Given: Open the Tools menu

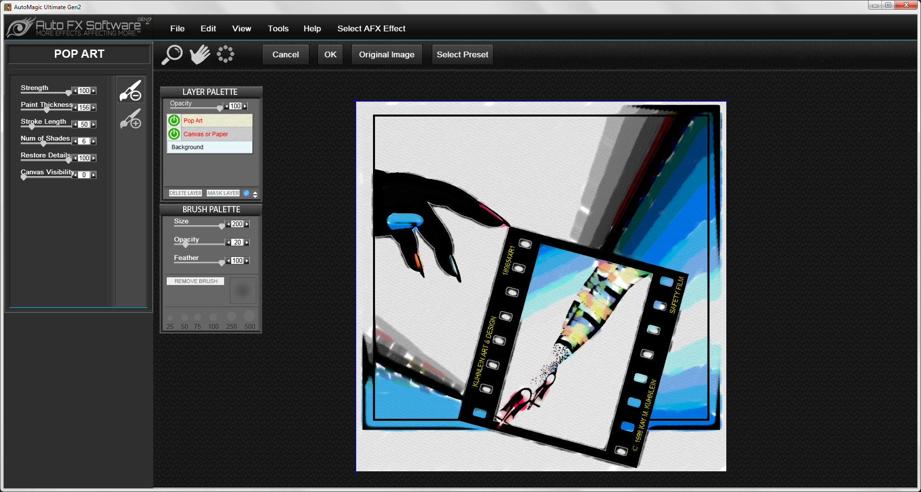Looking at the screenshot, I should coord(278,28).
